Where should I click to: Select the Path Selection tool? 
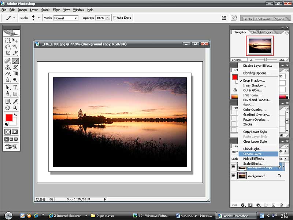(x=8, y=87)
